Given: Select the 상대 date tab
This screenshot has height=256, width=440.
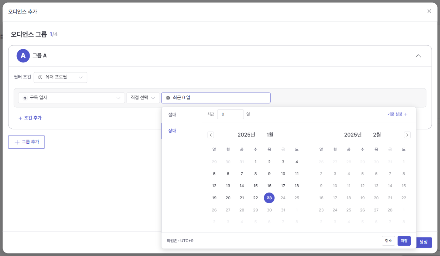Looking at the screenshot, I should [x=172, y=130].
